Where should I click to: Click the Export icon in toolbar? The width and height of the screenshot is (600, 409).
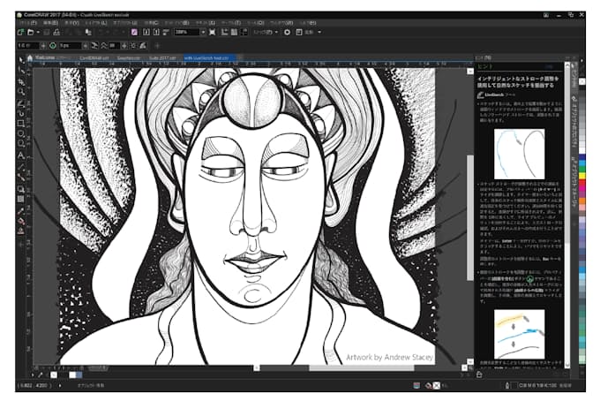click(156, 32)
